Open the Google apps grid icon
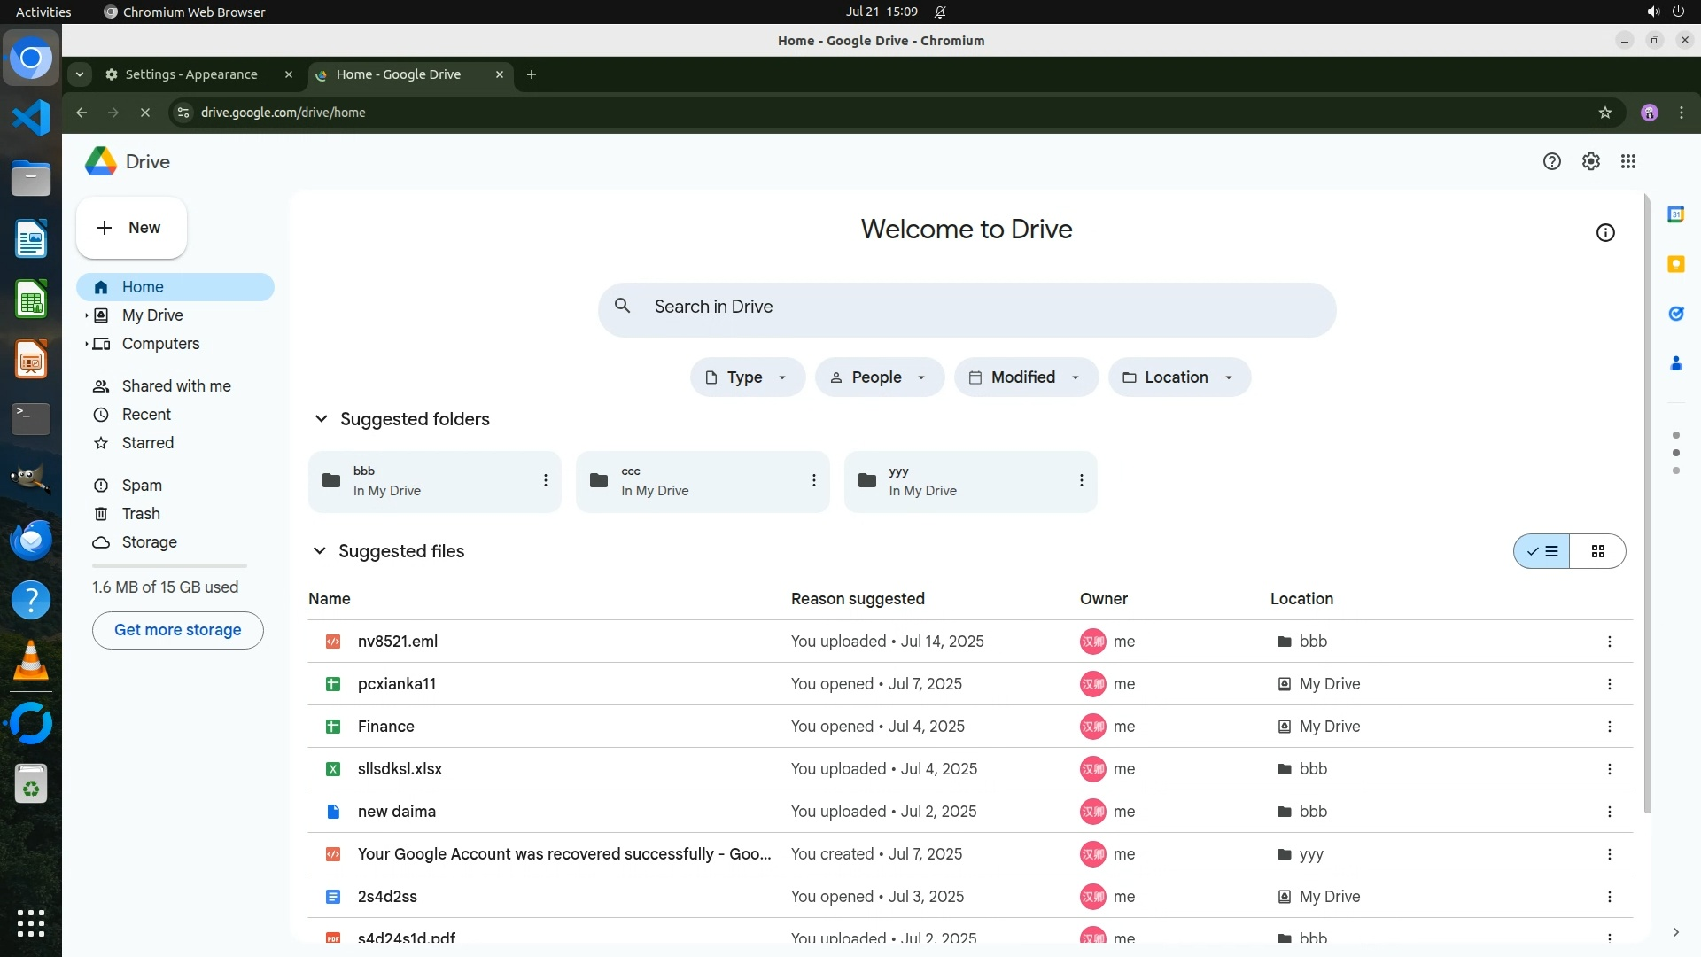The image size is (1701, 957). pos(1627,161)
